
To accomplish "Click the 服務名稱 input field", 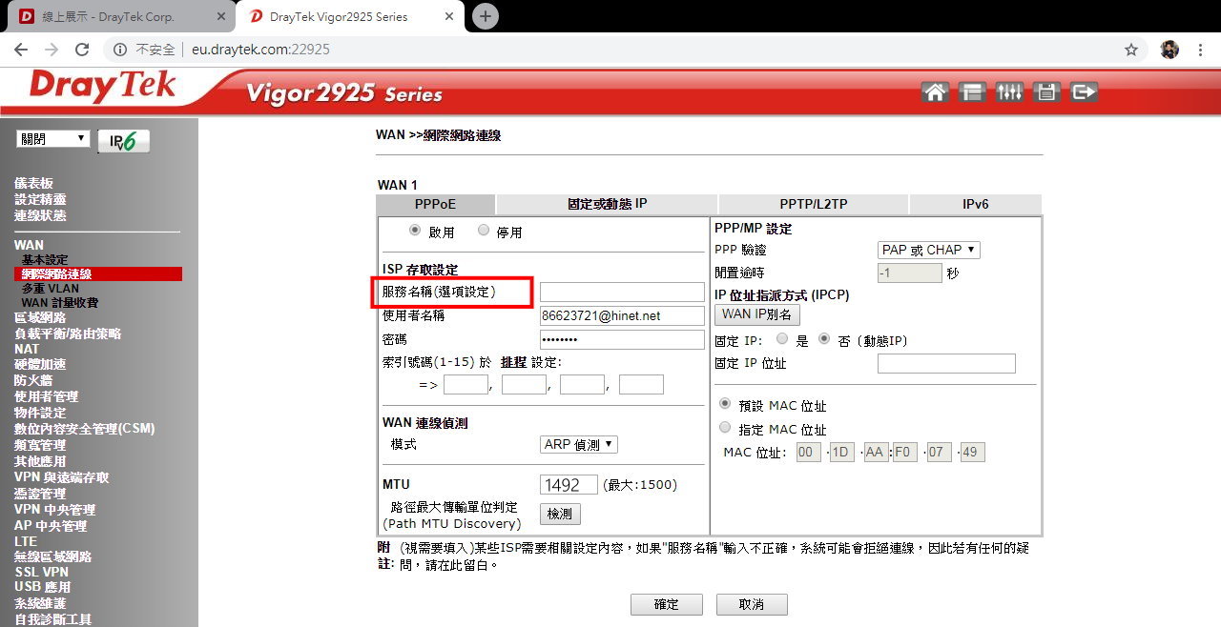I will click(x=622, y=292).
